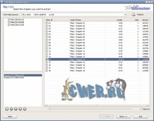Pause the audio preview
This screenshot has width=154, height=121.
point(11,109)
